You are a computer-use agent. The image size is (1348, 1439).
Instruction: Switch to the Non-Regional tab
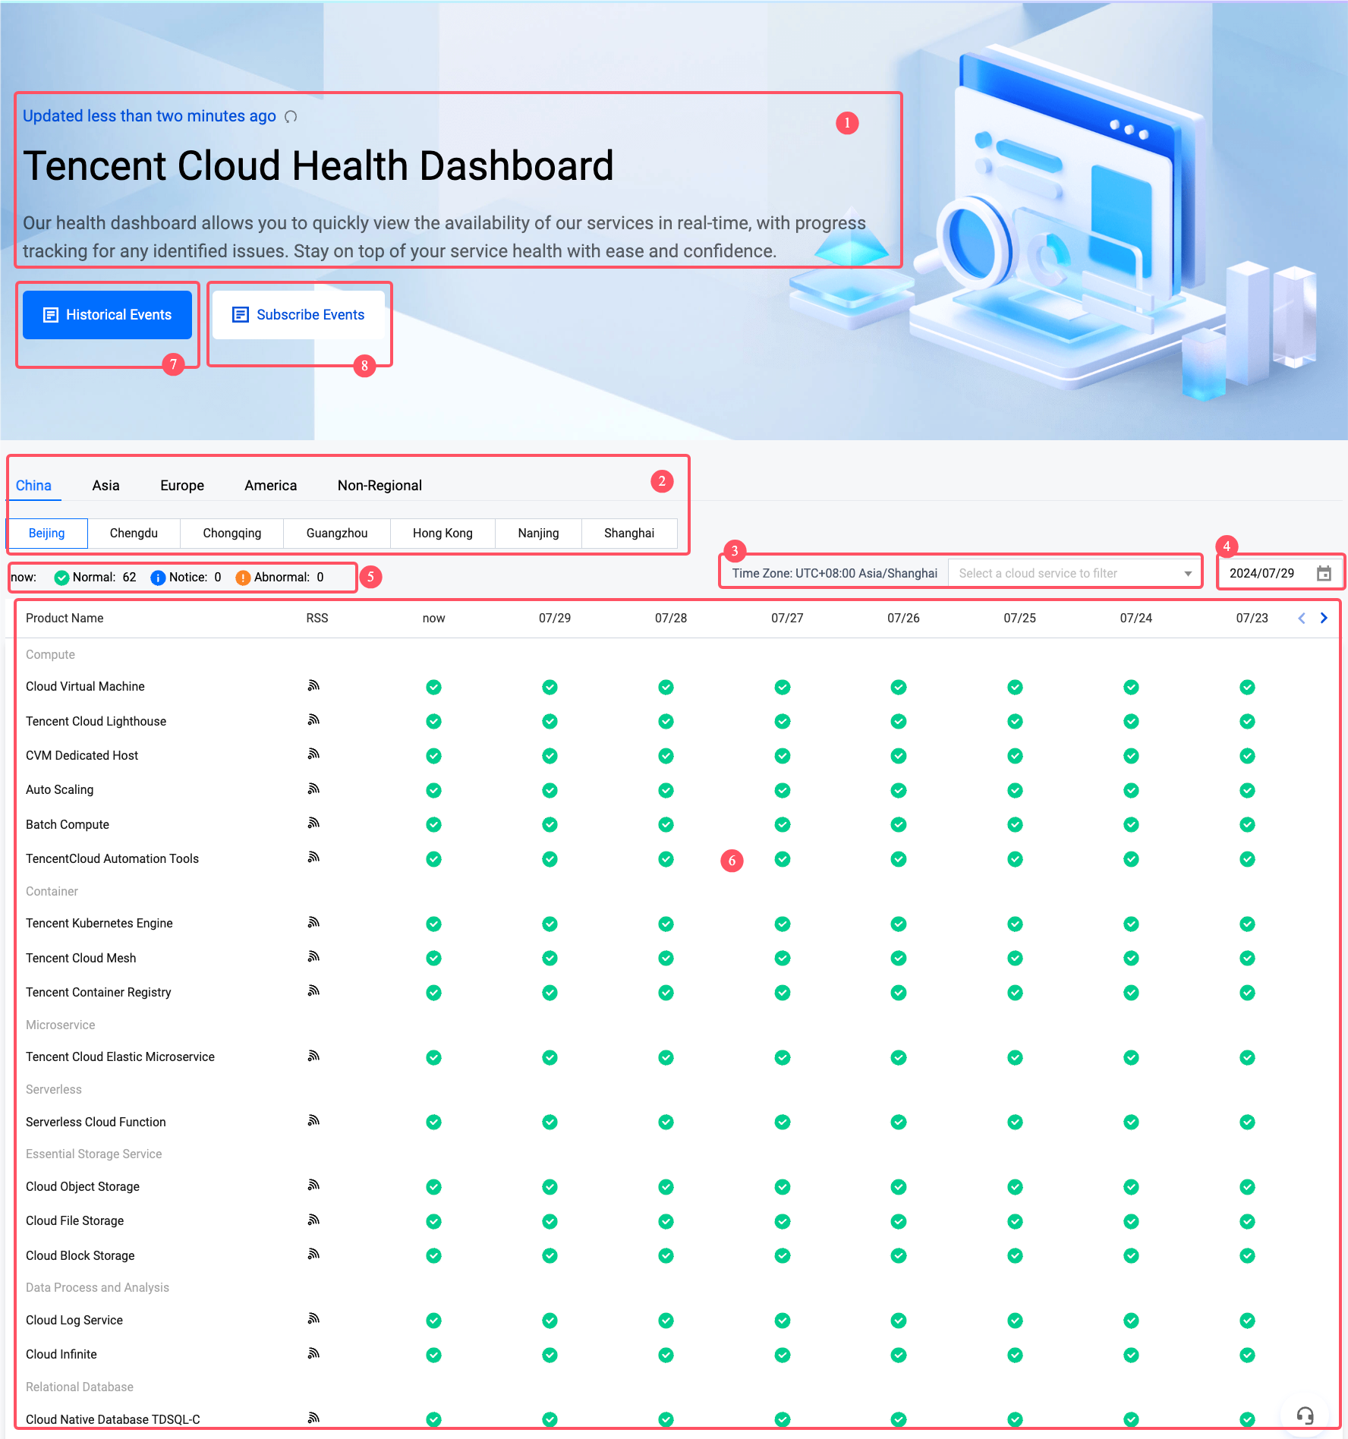[x=380, y=486]
